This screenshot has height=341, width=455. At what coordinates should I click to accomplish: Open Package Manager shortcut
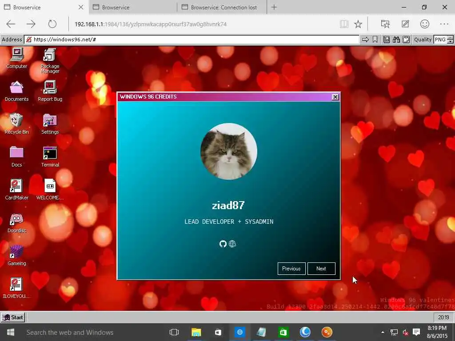coord(50,60)
